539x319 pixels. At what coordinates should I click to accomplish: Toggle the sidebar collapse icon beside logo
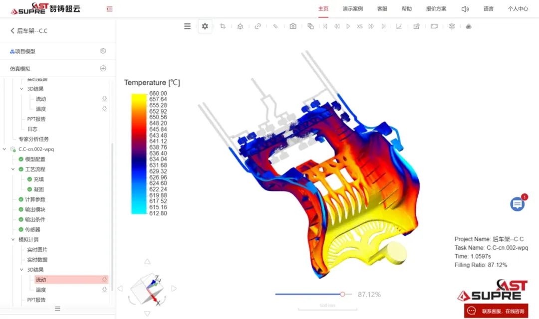click(x=109, y=9)
